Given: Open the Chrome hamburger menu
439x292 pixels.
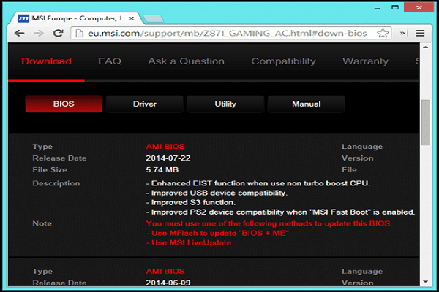Looking at the screenshot, I should [x=420, y=34].
